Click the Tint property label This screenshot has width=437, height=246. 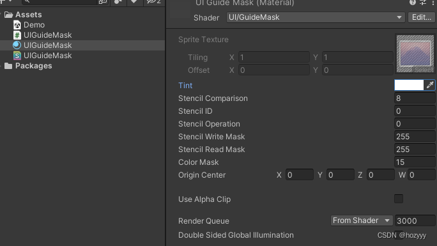click(x=185, y=86)
